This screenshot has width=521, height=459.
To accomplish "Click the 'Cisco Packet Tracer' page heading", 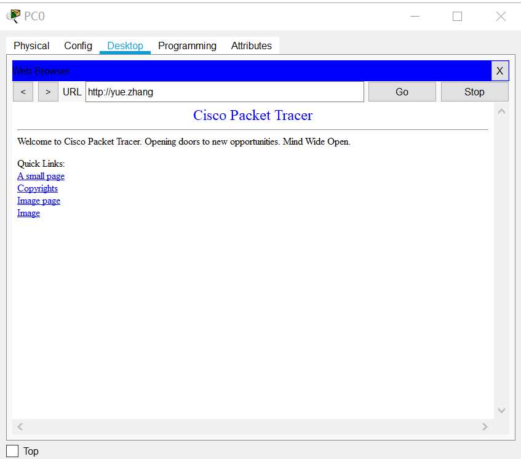I will click(253, 115).
